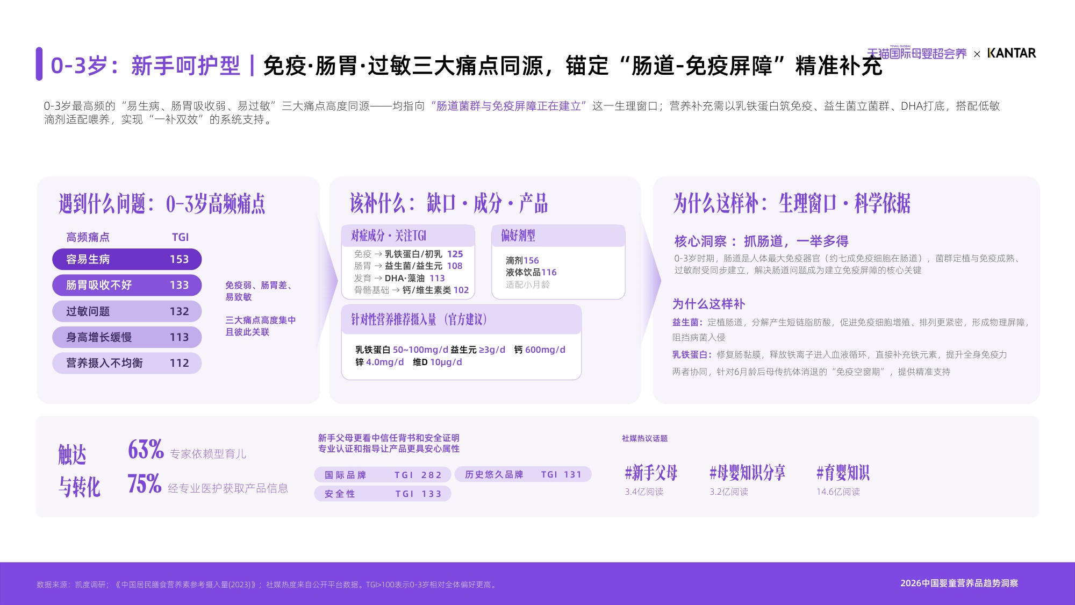Click the 益生菌/益生元 108 row

click(408, 266)
